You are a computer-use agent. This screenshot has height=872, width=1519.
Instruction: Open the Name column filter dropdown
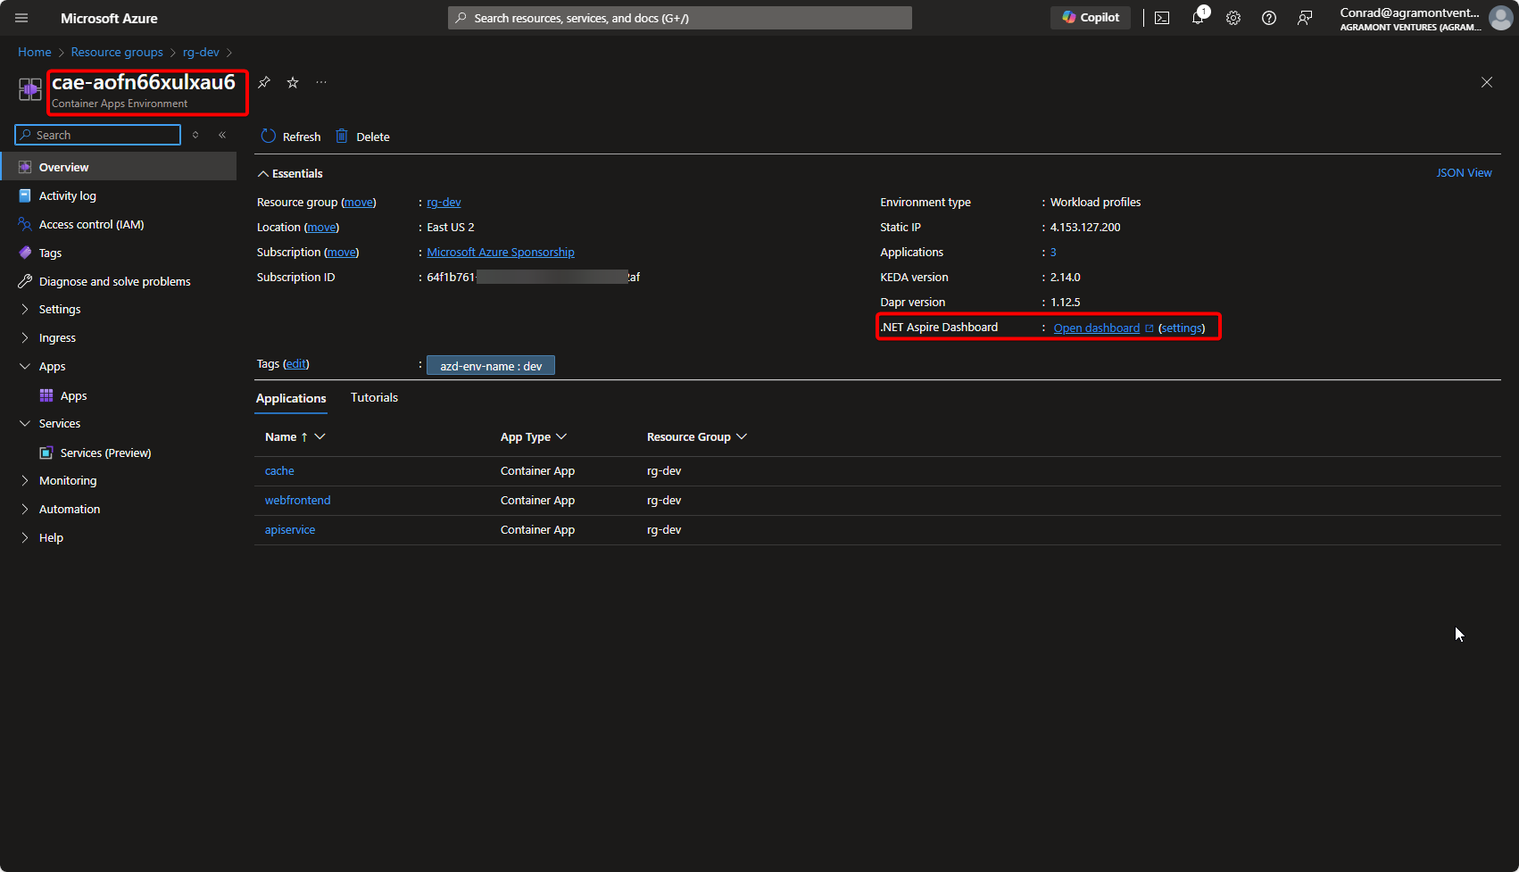[x=320, y=436]
